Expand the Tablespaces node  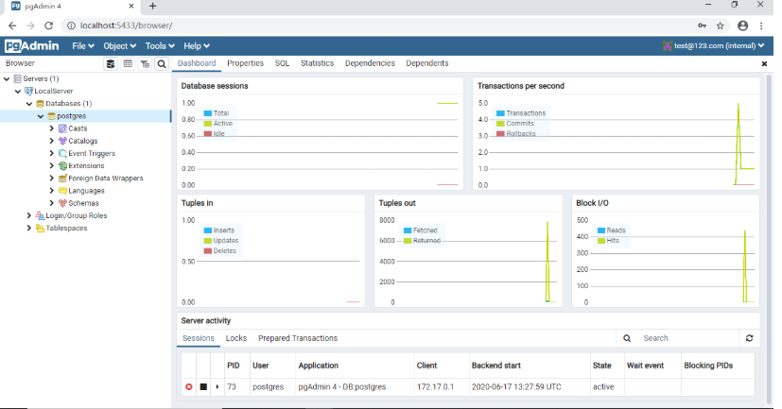(x=29, y=229)
